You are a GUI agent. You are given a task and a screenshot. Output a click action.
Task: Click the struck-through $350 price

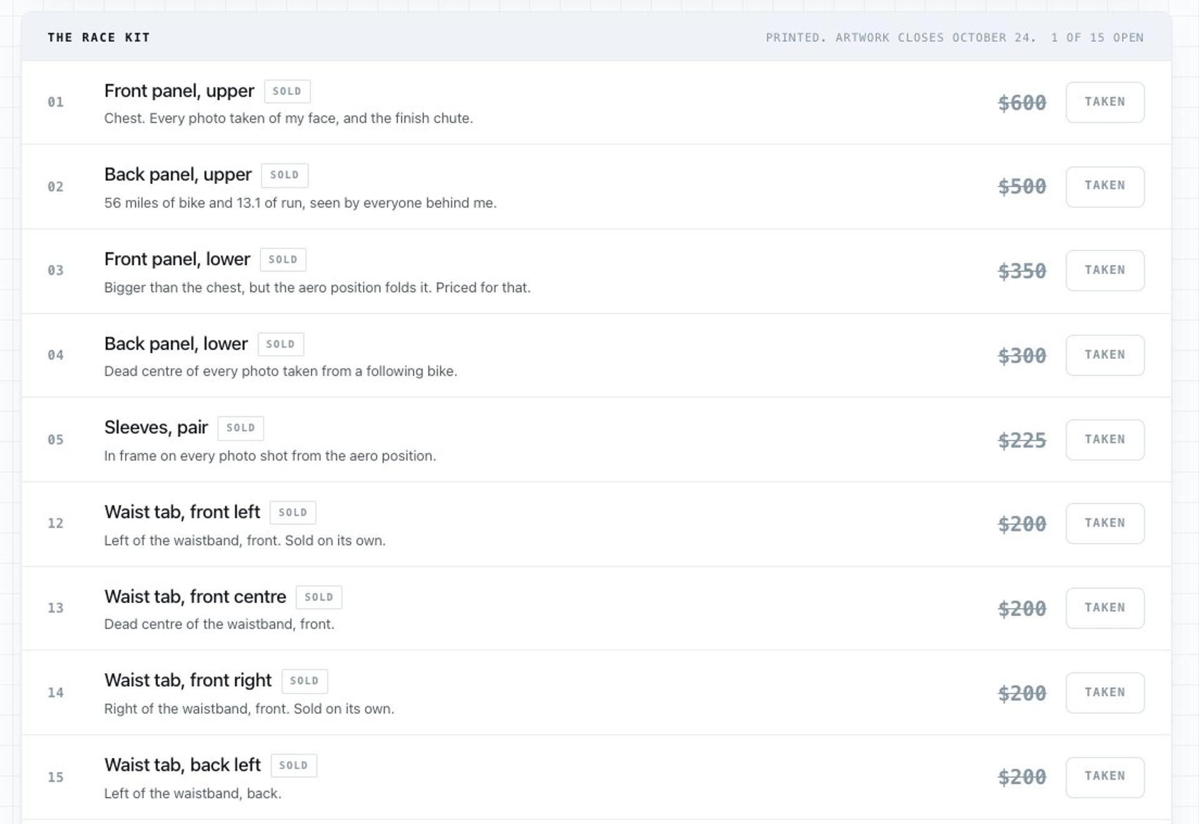1022,271
